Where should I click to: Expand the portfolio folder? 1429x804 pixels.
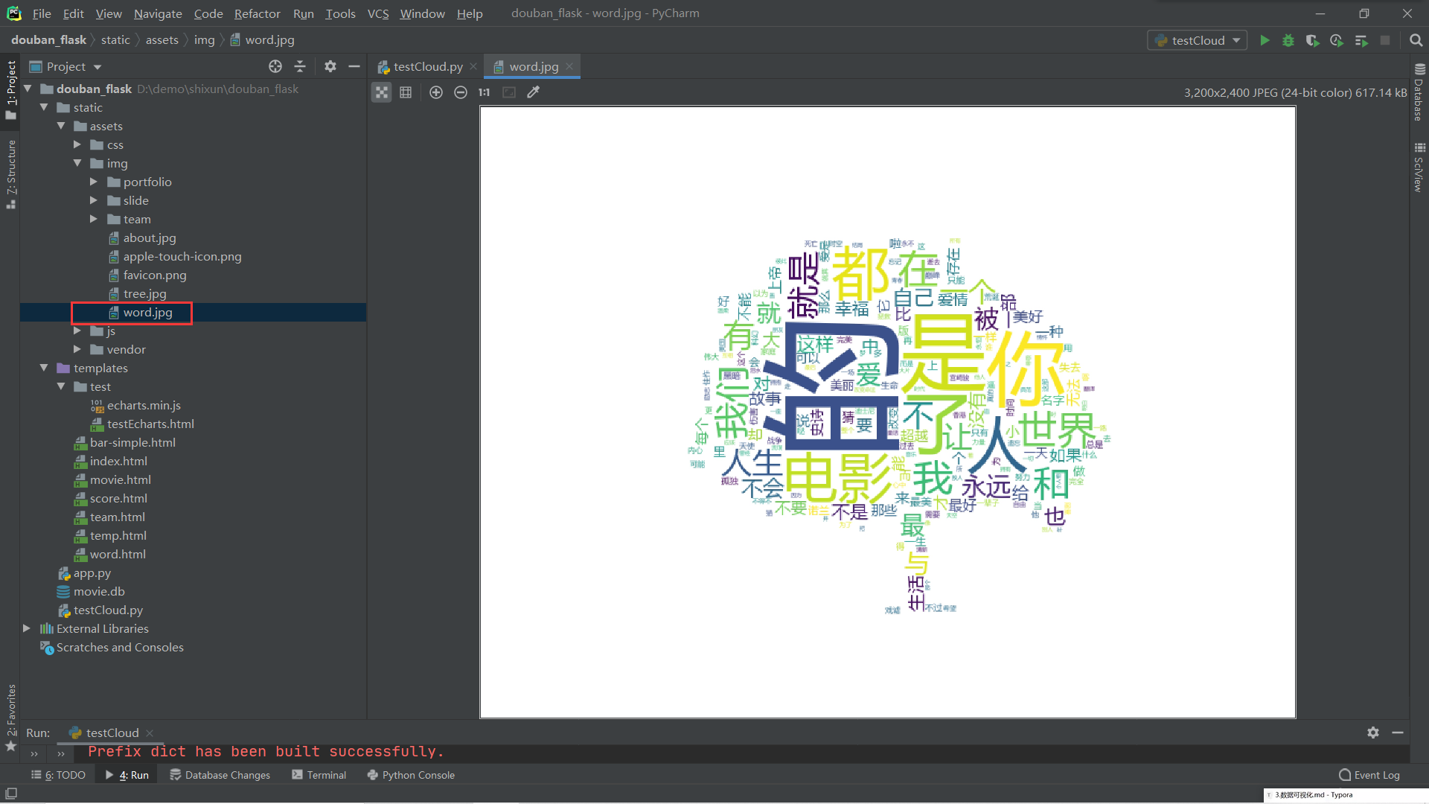pyautogui.click(x=94, y=182)
